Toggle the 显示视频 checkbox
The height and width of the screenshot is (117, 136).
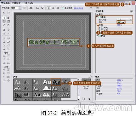tap(63, 8)
